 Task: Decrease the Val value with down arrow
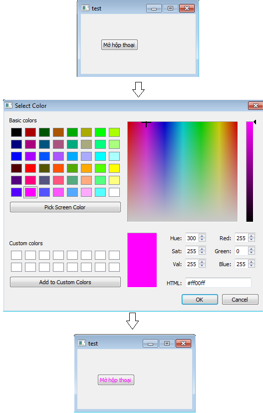click(202, 266)
